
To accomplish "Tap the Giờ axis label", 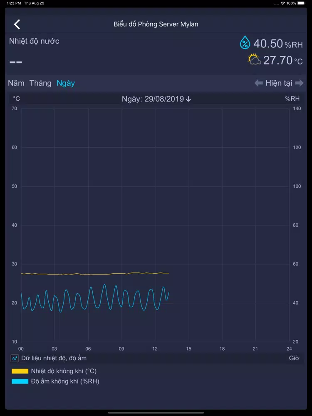I will point(294,358).
